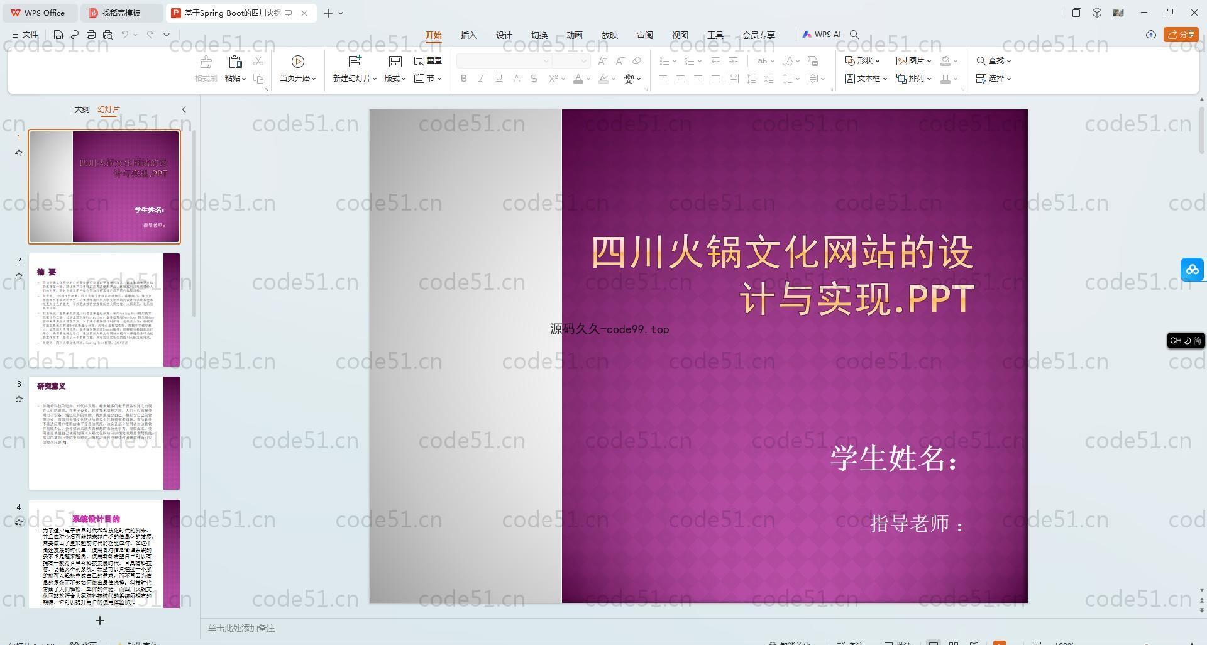Viewport: 1207px width, 645px height.
Task: Open the font size combo box
Action: click(x=571, y=61)
